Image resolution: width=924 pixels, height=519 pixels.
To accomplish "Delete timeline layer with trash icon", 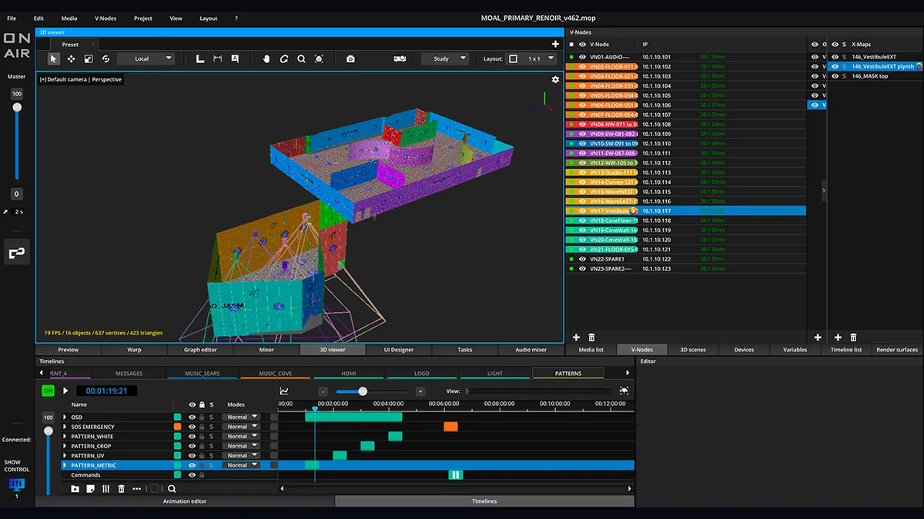I will (121, 489).
